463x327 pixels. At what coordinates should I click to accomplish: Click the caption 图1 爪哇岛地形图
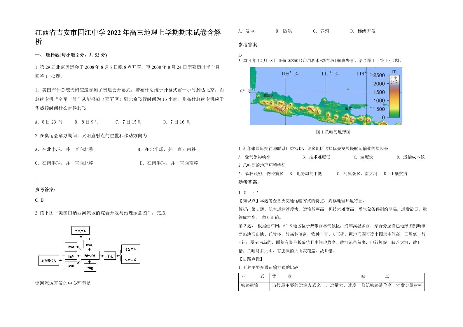pyautogui.click(x=333, y=132)
